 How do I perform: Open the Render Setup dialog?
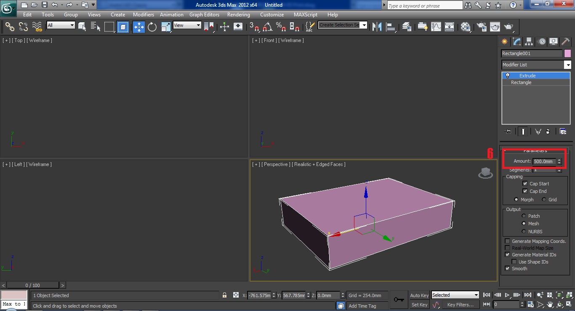point(481,26)
